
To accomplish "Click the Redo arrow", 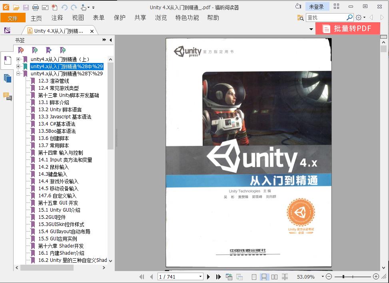I will tap(74, 8).
